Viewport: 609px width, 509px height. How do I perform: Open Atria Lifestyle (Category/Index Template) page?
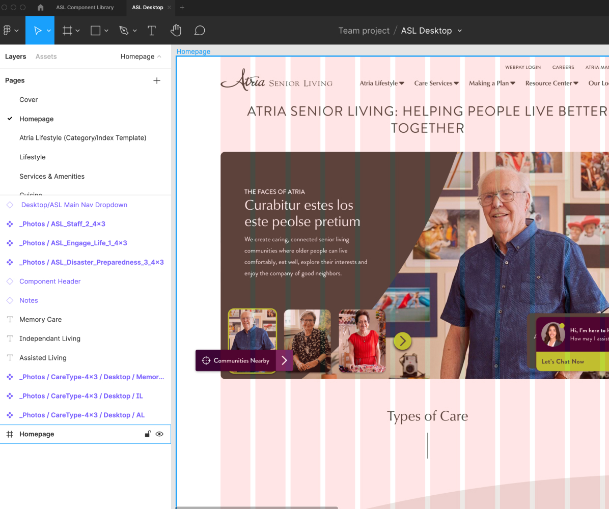[x=82, y=138]
